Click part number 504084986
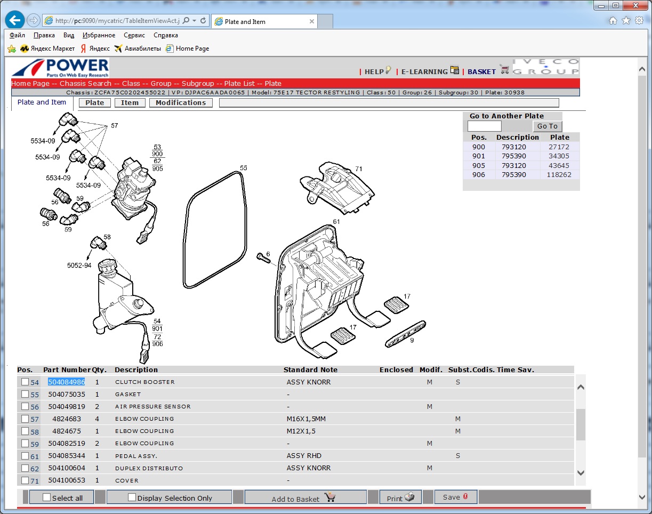The height and width of the screenshot is (514, 652). point(67,382)
